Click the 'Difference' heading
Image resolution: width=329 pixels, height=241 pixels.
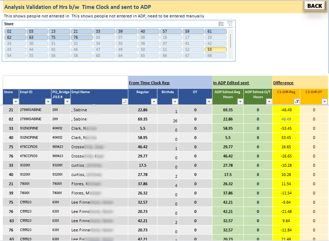coord(283,83)
